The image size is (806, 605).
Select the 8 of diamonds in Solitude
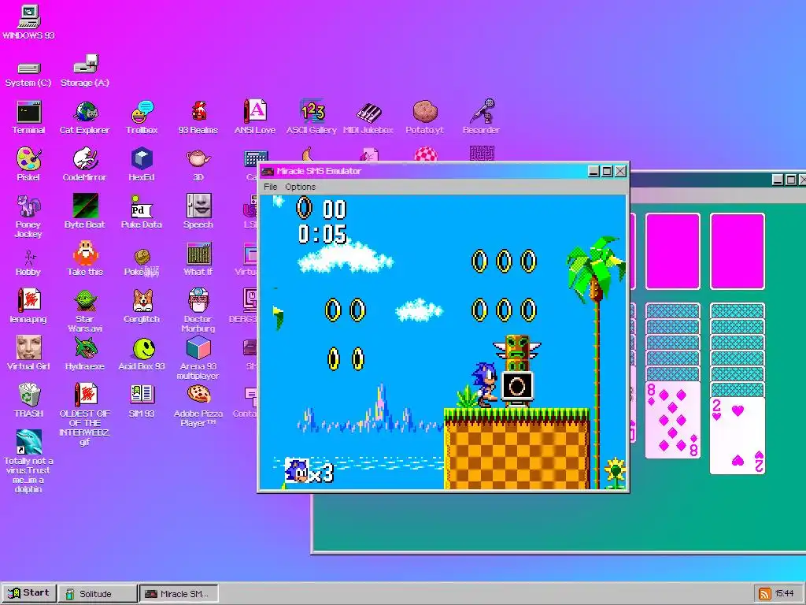673,419
